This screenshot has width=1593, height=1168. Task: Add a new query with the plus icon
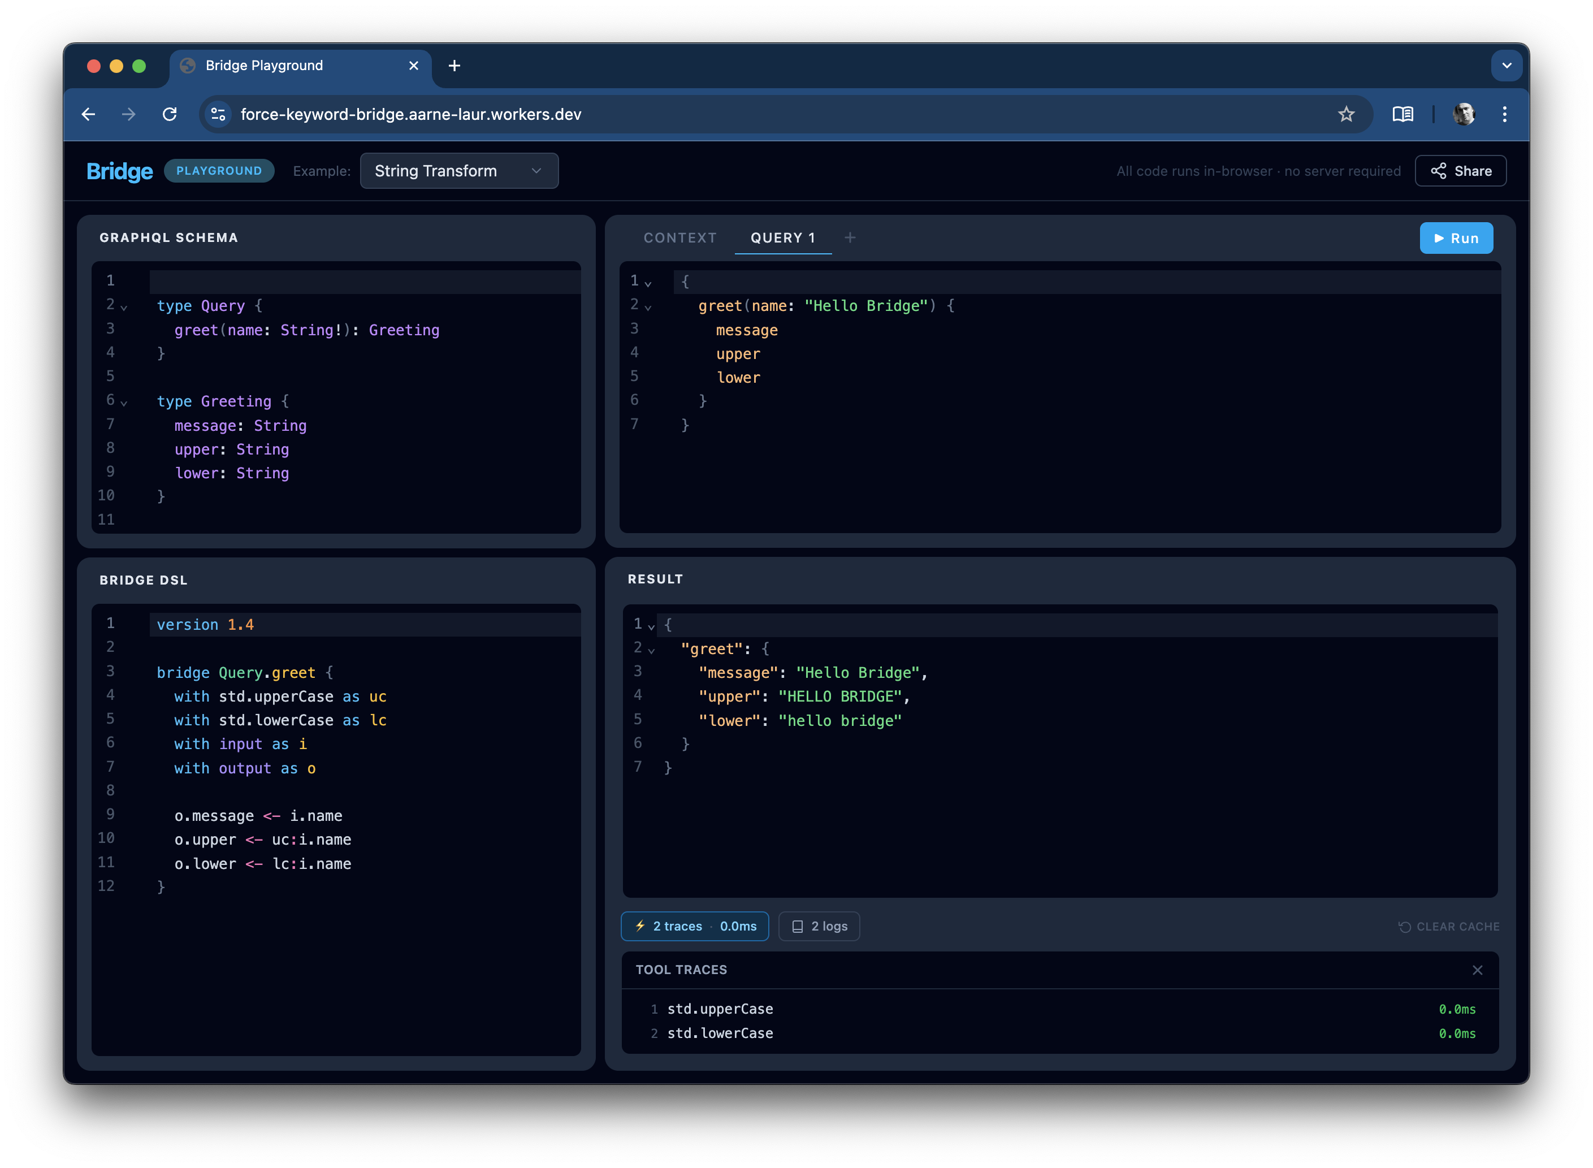tap(851, 238)
